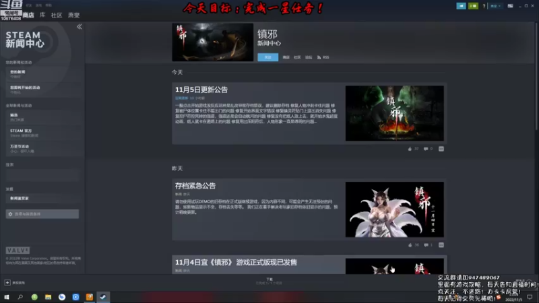Open the green circular taskbar app
The height and width of the screenshot is (303, 539).
tap(34, 297)
